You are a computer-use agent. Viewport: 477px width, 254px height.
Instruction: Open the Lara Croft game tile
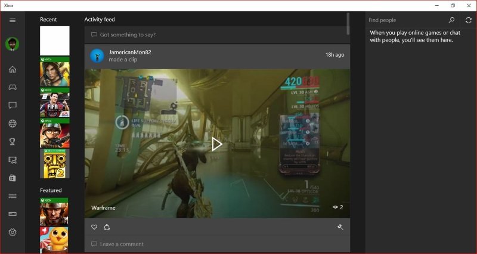tap(55, 72)
